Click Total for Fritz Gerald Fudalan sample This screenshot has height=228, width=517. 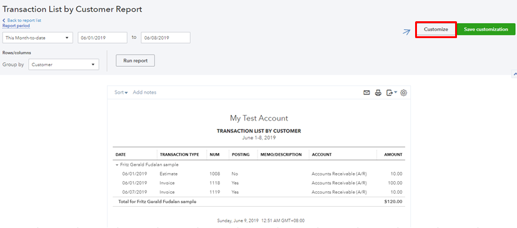(x=157, y=202)
